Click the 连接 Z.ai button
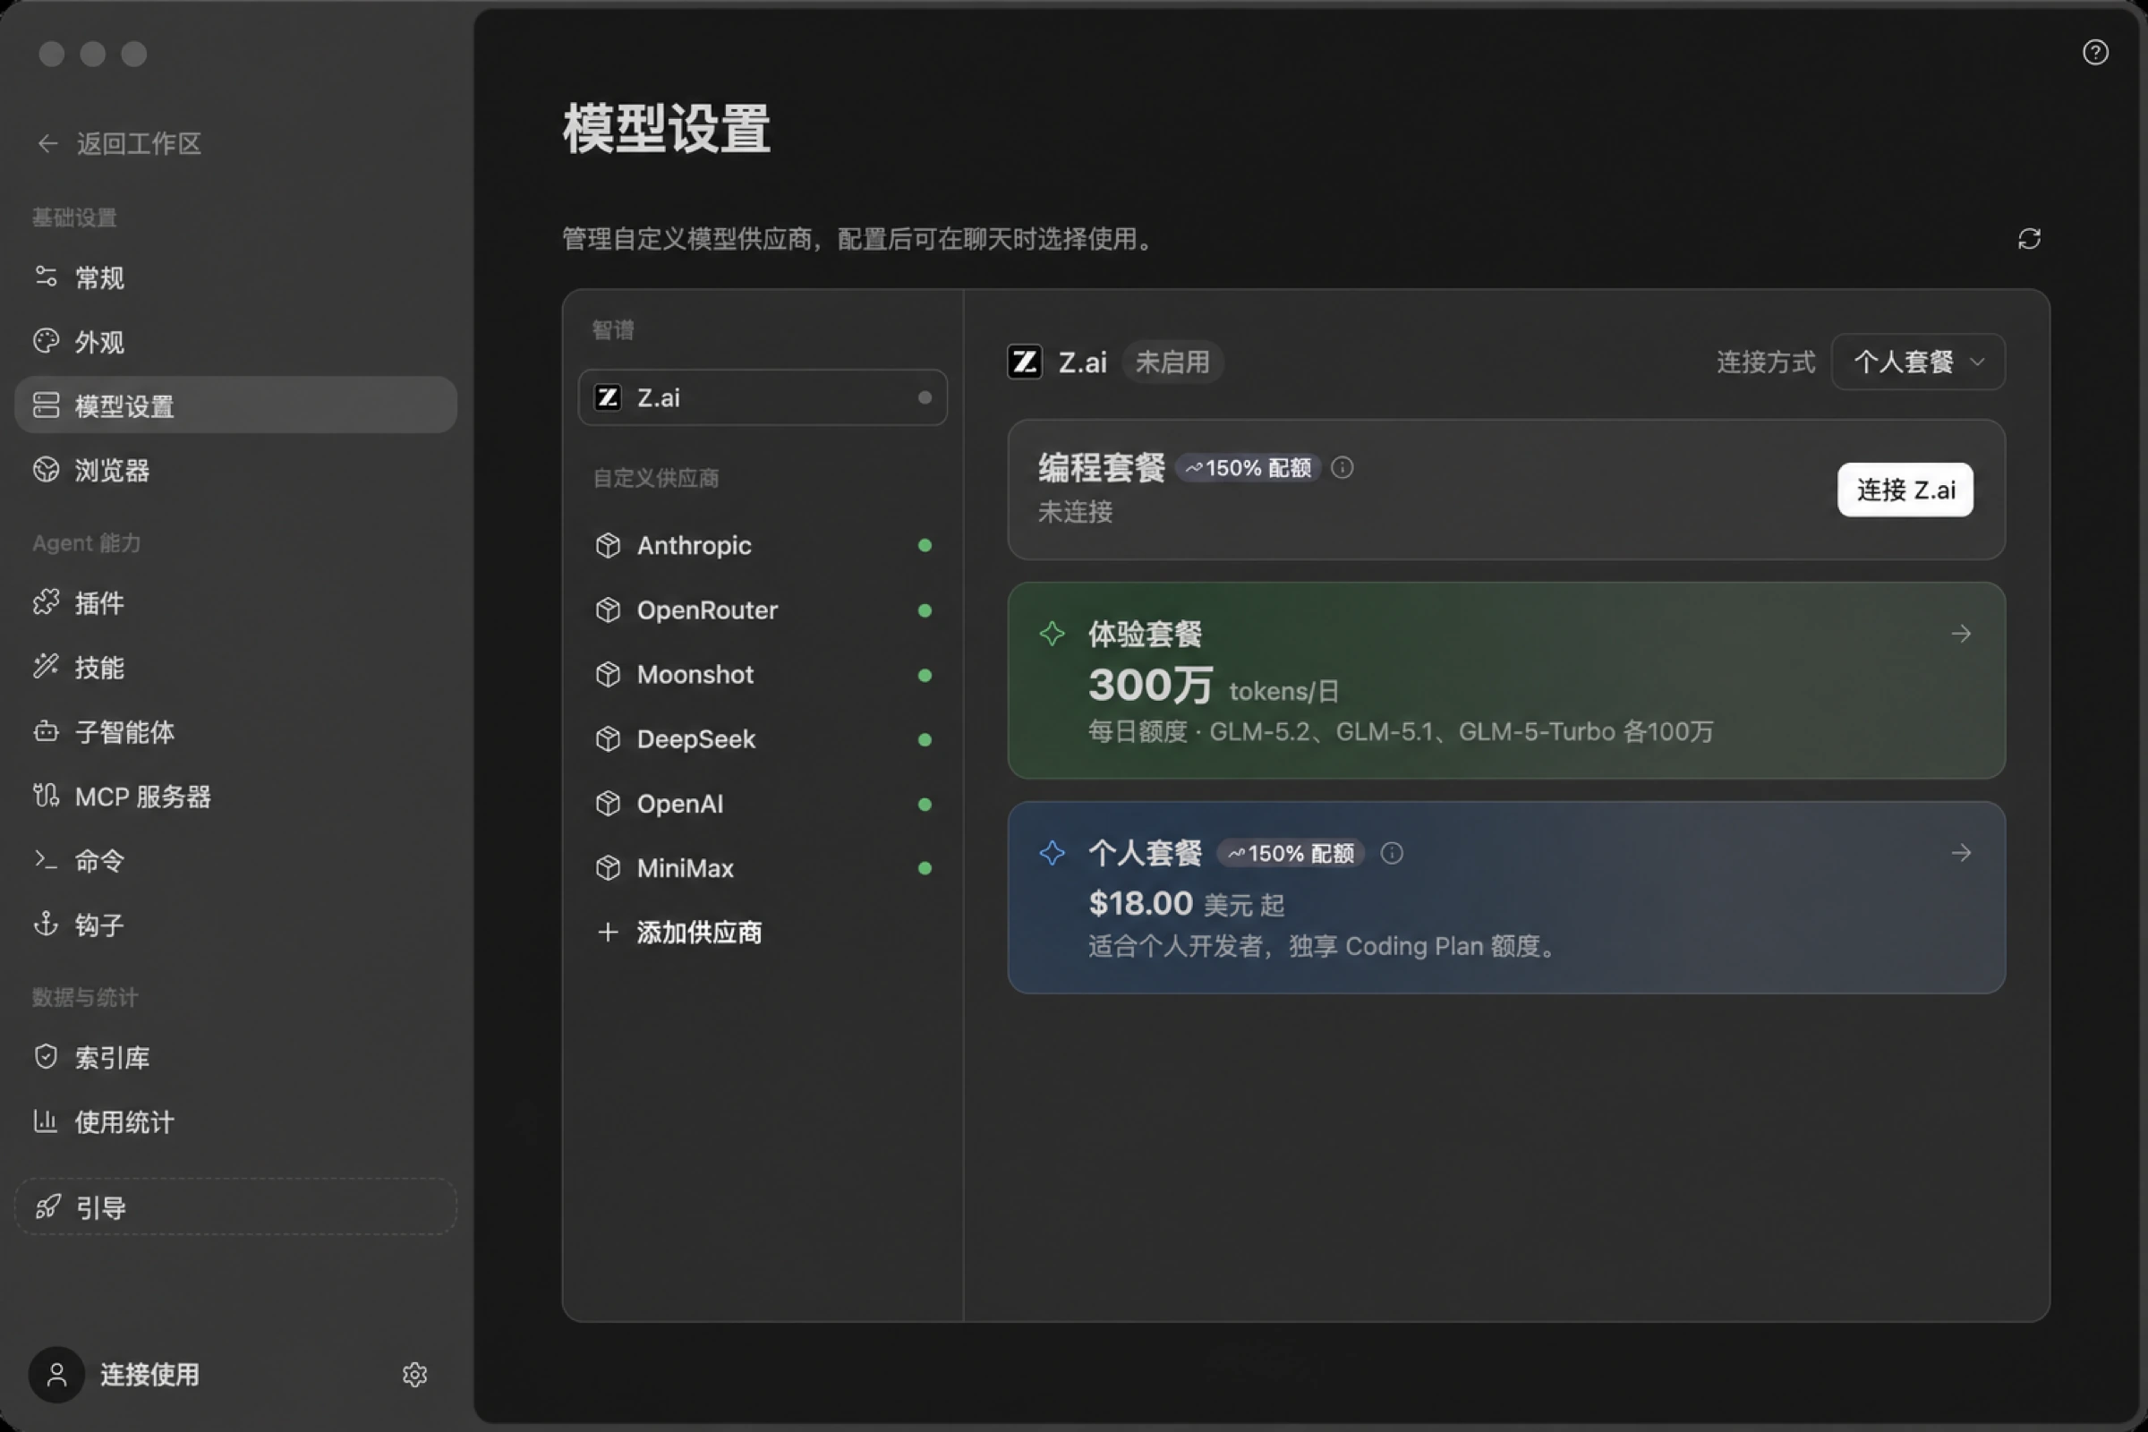Viewport: 2148px width, 1432px height. click(1905, 490)
